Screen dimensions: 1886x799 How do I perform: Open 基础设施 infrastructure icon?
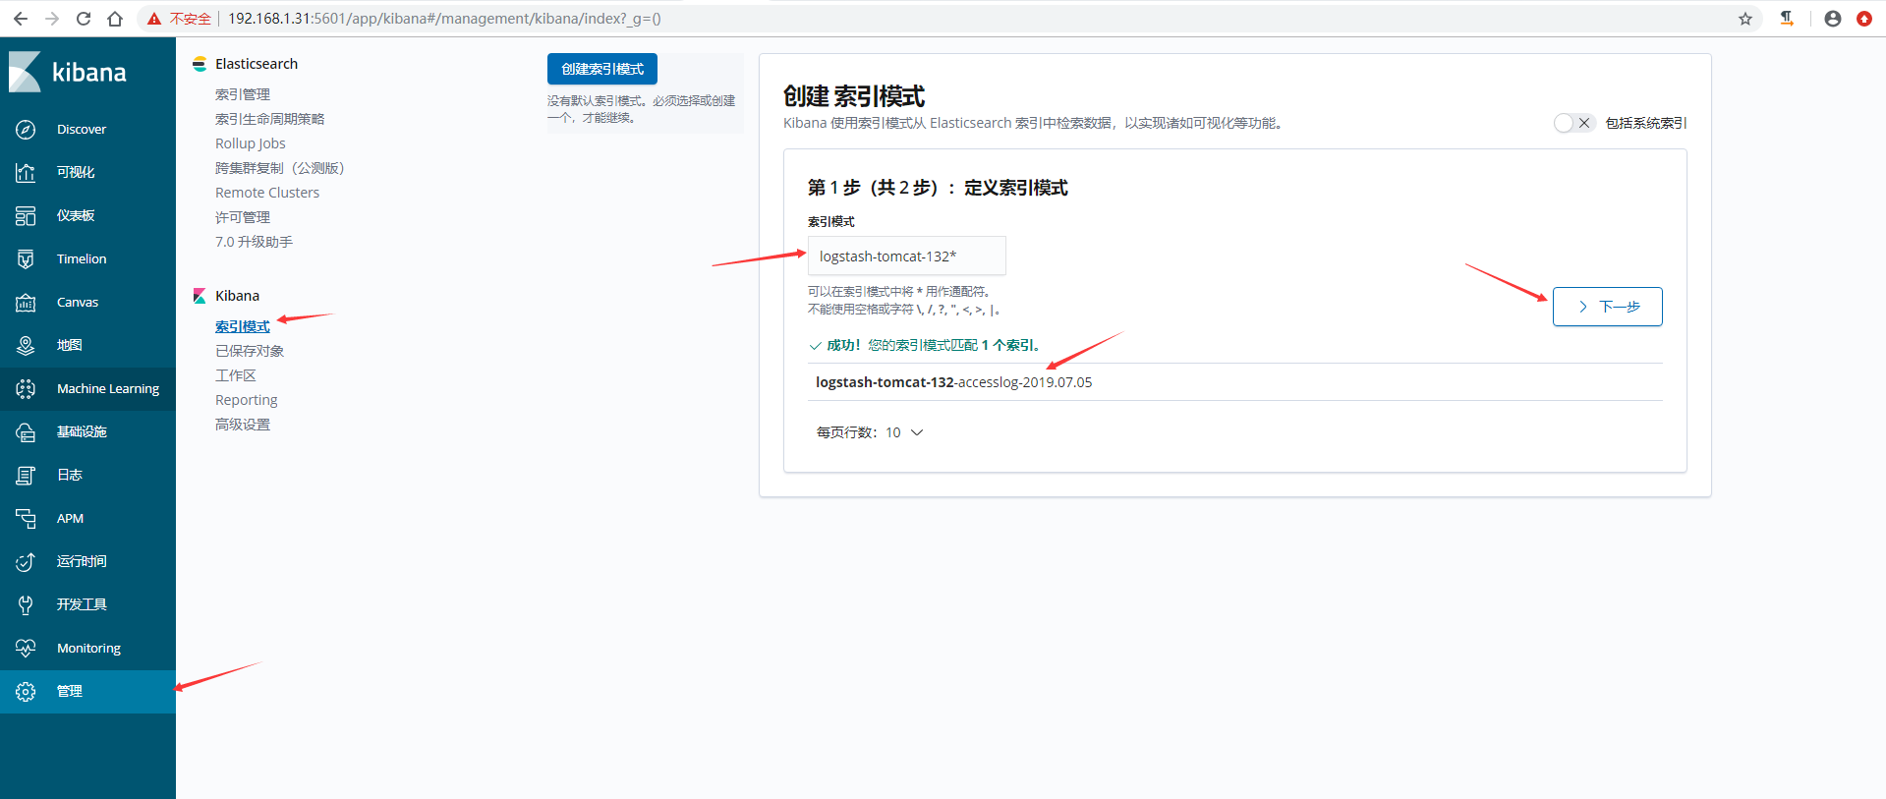click(x=26, y=432)
